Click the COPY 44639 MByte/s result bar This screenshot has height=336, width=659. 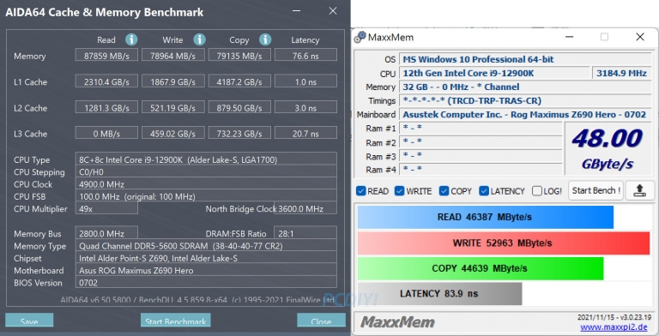coord(481,268)
